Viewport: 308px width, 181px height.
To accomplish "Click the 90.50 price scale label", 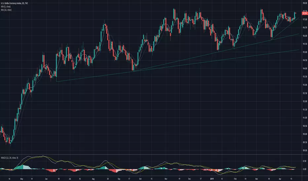I will [x=305, y=126].
